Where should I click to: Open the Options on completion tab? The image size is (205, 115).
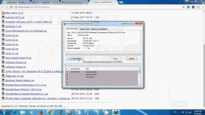99,29
